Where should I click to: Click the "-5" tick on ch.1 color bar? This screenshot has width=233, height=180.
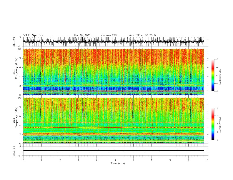[217, 75]
